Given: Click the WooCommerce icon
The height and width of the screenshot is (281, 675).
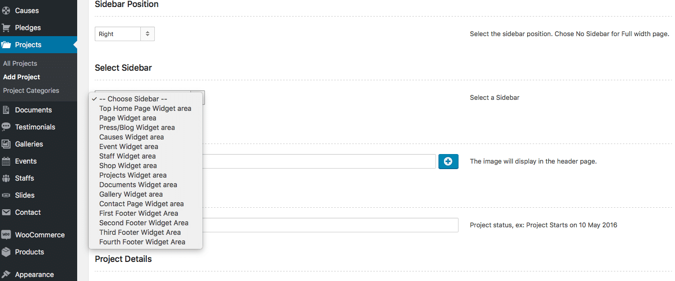Looking at the screenshot, I should pos(6,235).
